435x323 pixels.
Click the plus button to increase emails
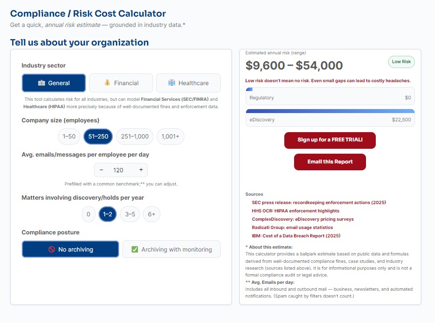[x=141, y=170]
